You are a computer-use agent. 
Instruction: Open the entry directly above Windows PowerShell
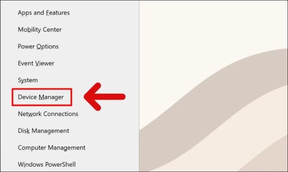51,148
